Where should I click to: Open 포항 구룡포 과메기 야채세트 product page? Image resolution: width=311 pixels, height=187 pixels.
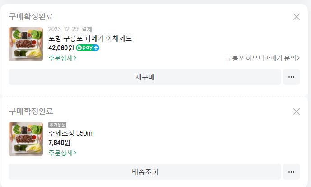click(x=90, y=38)
